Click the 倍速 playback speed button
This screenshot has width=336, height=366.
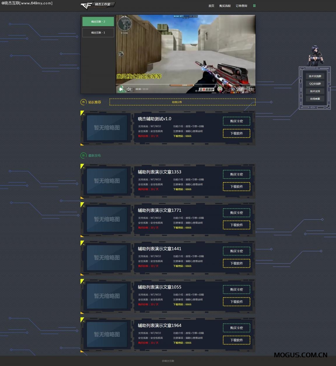point(240,89)
